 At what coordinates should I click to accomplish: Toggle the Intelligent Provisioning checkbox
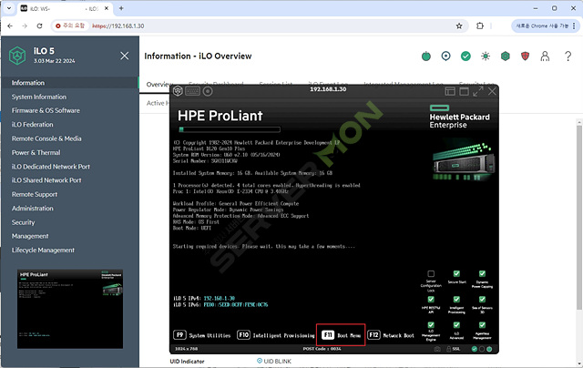[456, 300]
